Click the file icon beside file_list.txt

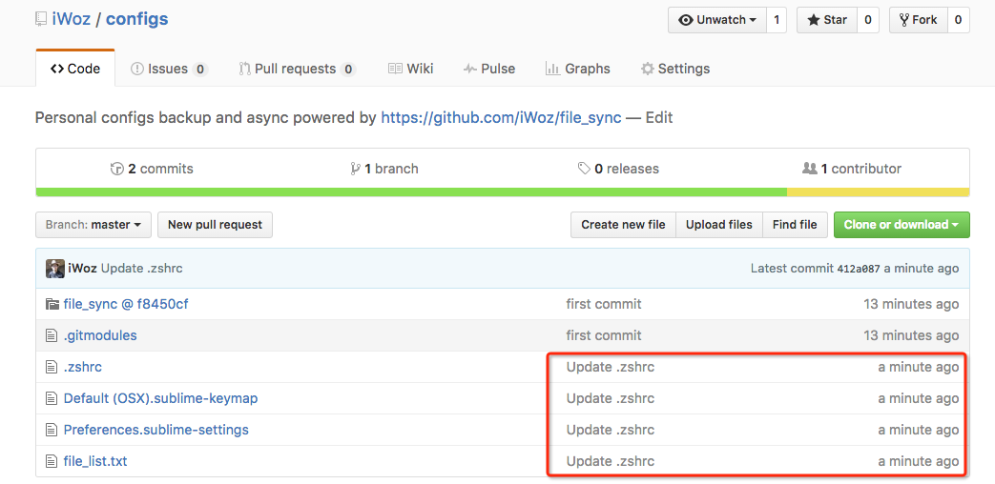coord(52,461)
